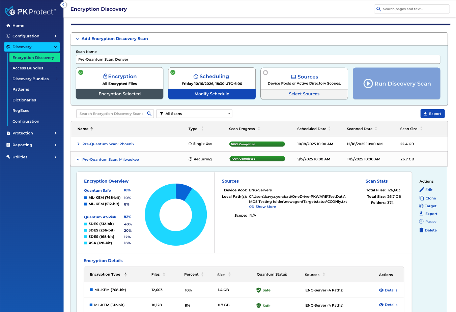Click the eye Details icon for ML-KEM (768-bit)
The height and width of the screenshot is (312, 456).
point(381,290)
